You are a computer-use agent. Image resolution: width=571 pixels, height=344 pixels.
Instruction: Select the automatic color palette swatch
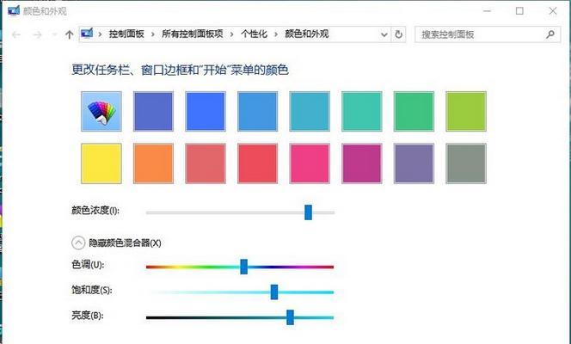pyautogui.click(x=101, y=112)
